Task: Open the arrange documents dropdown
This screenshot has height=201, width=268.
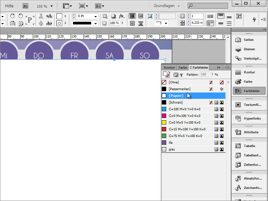Action: pyautogui.click(x=99, y=6)
